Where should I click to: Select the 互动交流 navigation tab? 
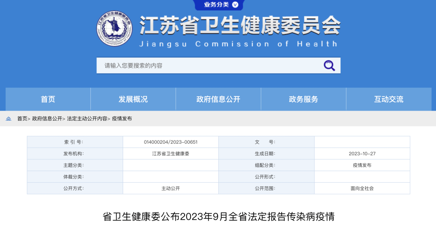tap(389, 99)
